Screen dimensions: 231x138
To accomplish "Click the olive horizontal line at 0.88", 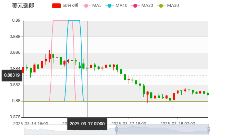I will coord(138,101).
